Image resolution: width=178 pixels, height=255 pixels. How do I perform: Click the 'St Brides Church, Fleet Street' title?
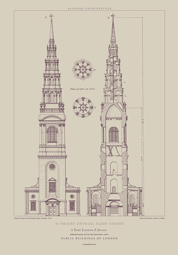(x=89, y=224)
